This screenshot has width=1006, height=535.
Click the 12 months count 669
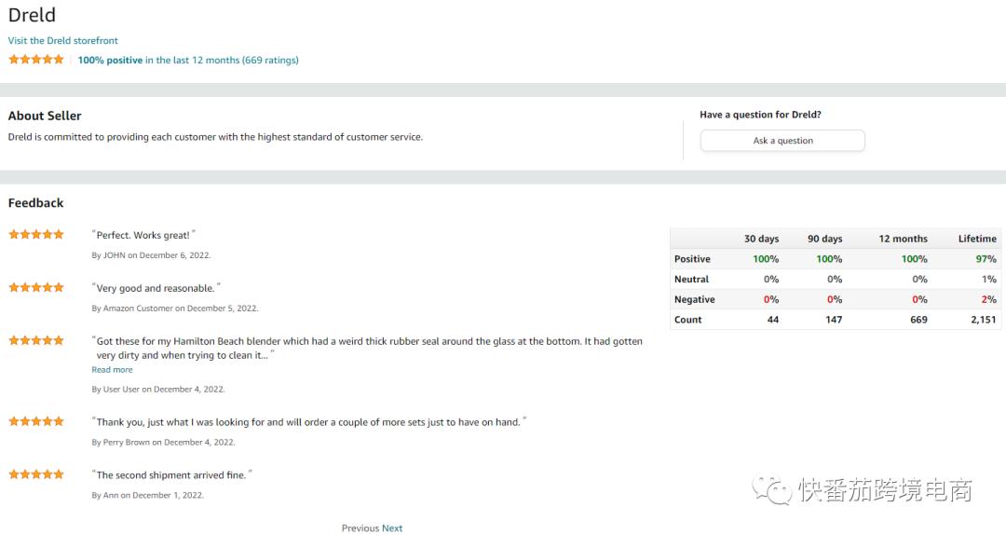click(918, 319)
